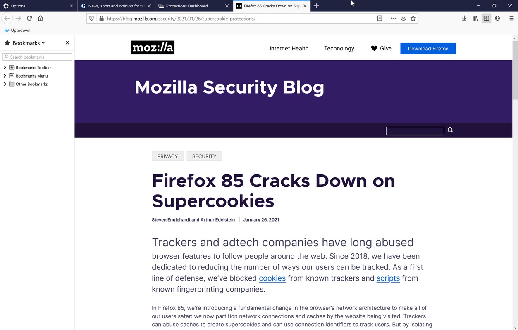The width and height of the screenshot is (518, 330).
Task: Save page to Pocket icon
Action: click(x=403, y=19)
